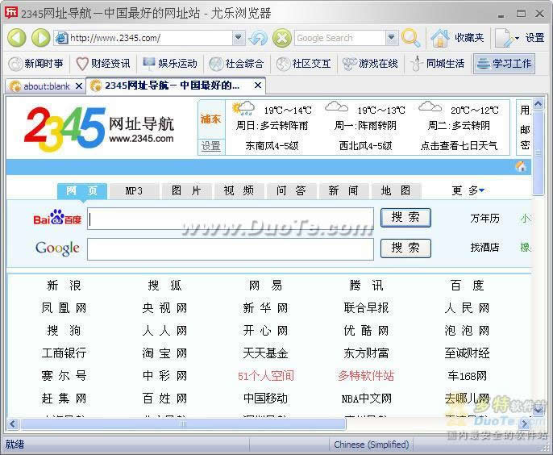Expand the address bar history dropdown
The width and height of the screenshot is (553, 455).
click(x=239, y=37)
